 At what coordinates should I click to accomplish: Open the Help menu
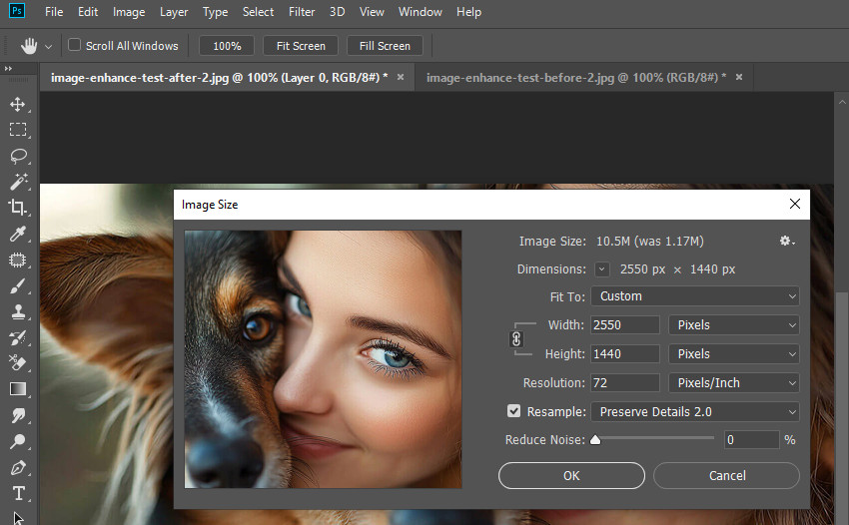tap(468, 11)
